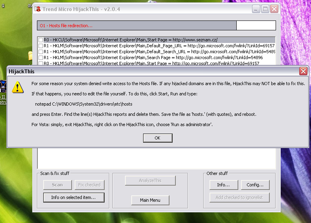This screenshot has height=223, width=311.
Task: Select the R1 Search Page LinkId=54896 row text
Action: (x=153, y=58)
